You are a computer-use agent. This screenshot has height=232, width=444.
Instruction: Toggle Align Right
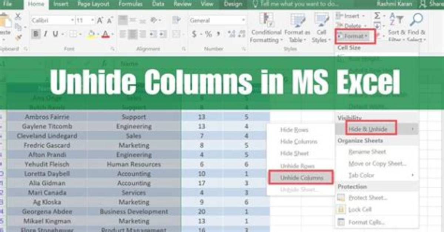pos(142,34)
